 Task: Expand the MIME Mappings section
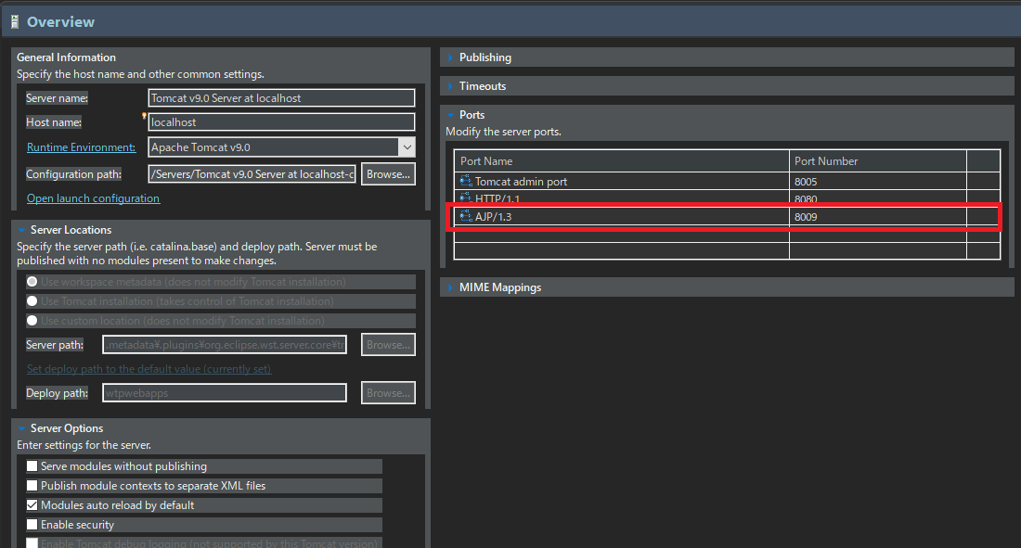450,287
